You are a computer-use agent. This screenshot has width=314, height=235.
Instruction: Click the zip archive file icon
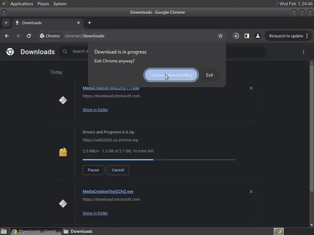point(63,152)
